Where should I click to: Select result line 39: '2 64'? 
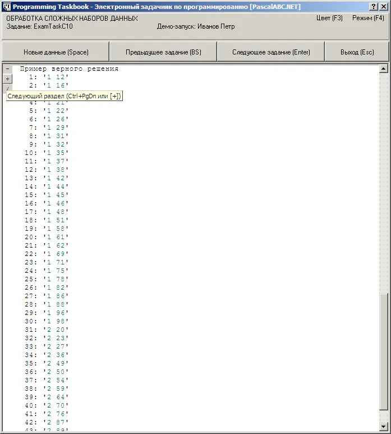click(46, 397)
